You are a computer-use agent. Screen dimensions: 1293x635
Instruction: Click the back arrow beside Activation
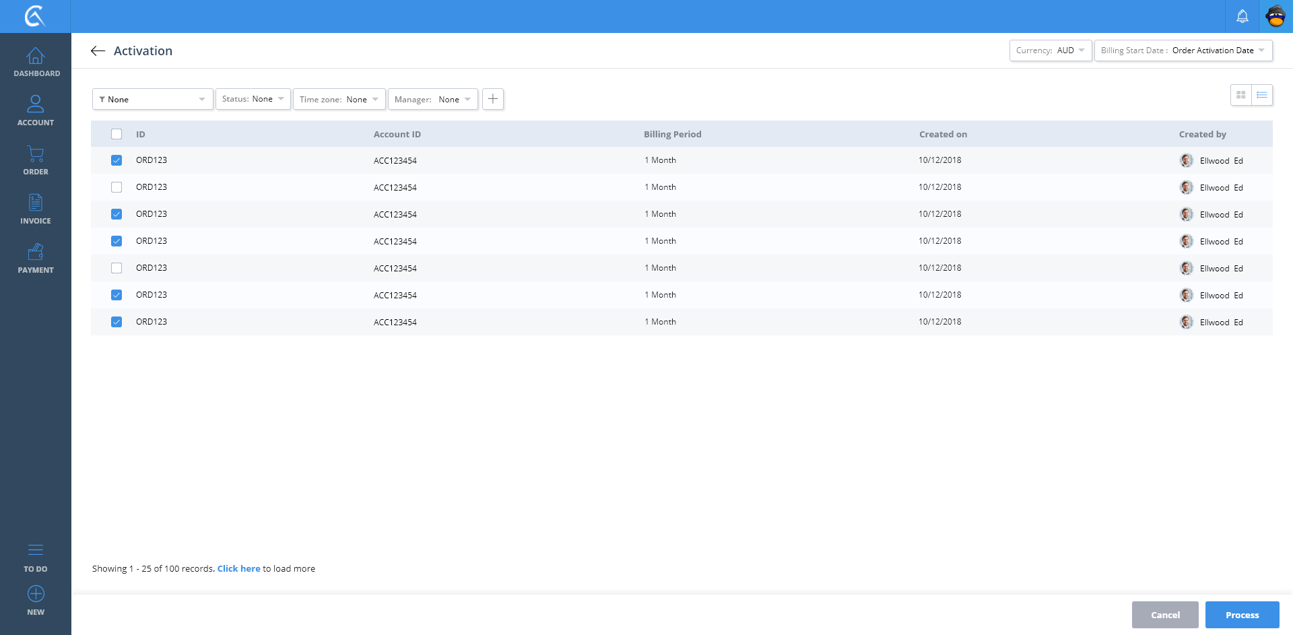98,51
